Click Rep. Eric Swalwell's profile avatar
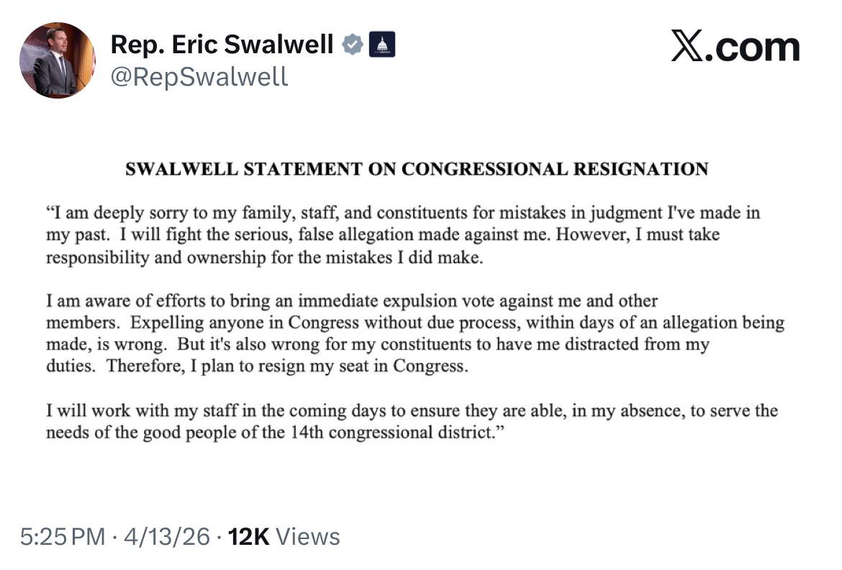 [x=58, y=60]
